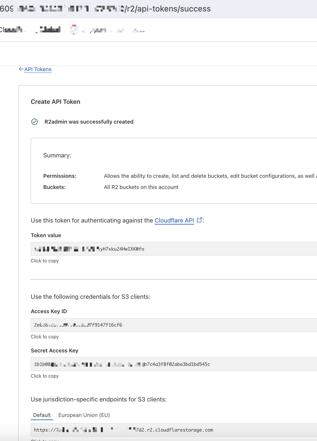Copy the Access Key ID field
Image resolution: width=317 pixels, height=441 pixels.
click(174, 325)
